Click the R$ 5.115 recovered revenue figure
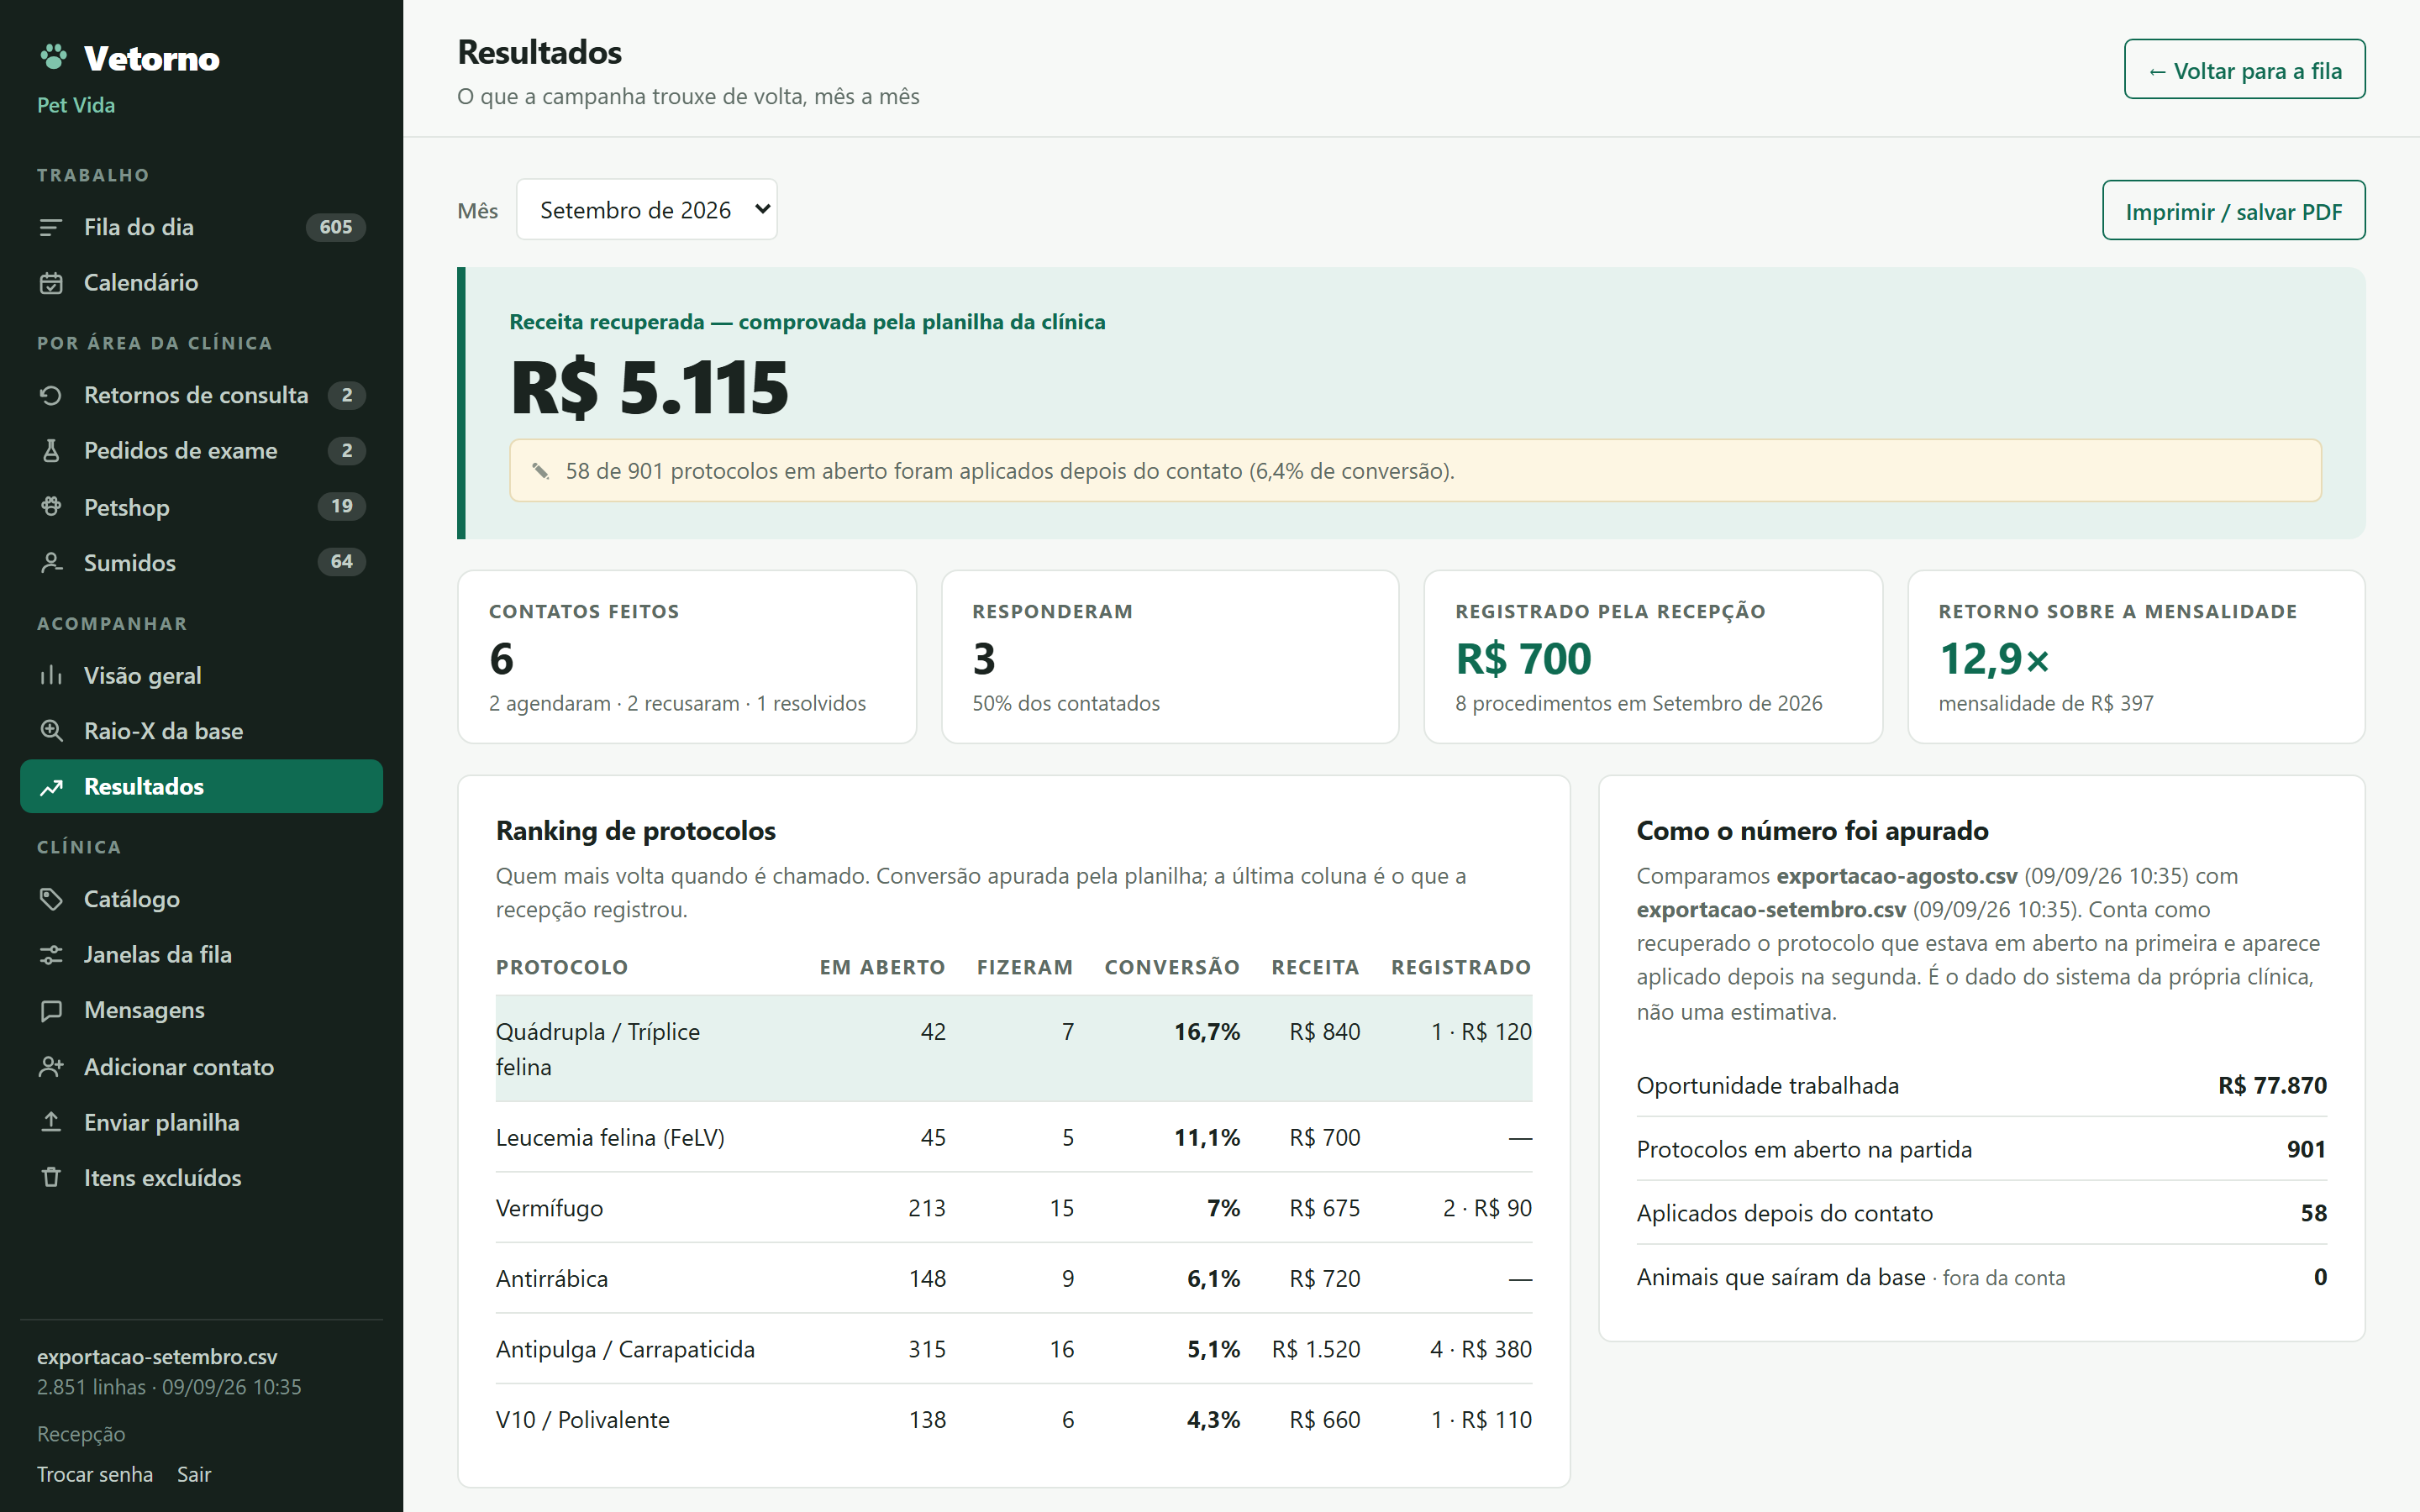This screenshot has width=2420, height=1512. point(650,388)
